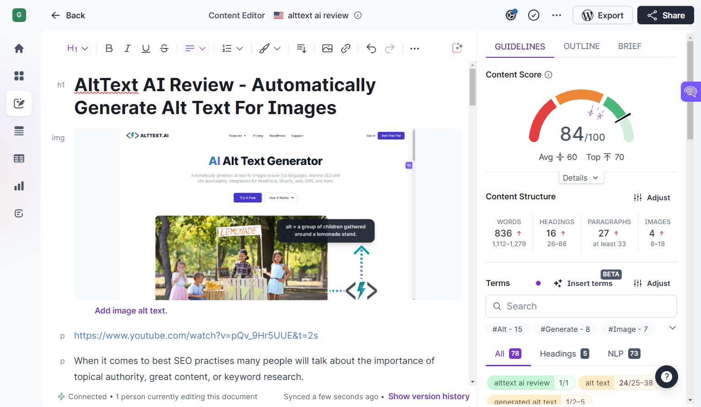701x407 pixels.
Task: Click Show version history link
Action: (429, 396)
